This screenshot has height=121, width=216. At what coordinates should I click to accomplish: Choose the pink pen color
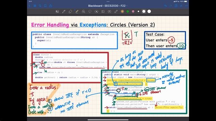click(133, 11)
